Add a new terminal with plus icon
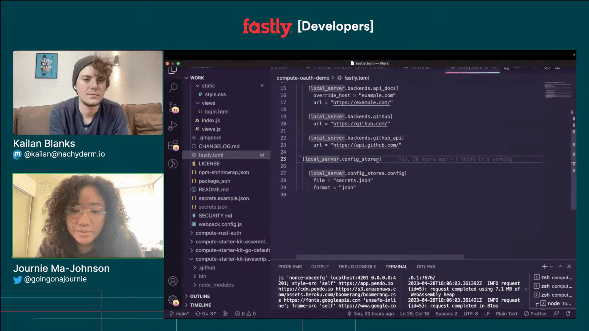Viewport: 589px width, 331px height. 544,267
